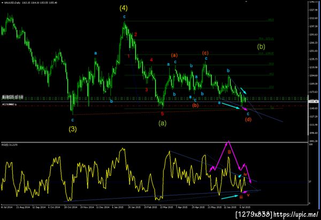The height and width of the screenshot is (220, 321).
Task: Click the 6 Jan 2015 date label
Action: [118, 207]
